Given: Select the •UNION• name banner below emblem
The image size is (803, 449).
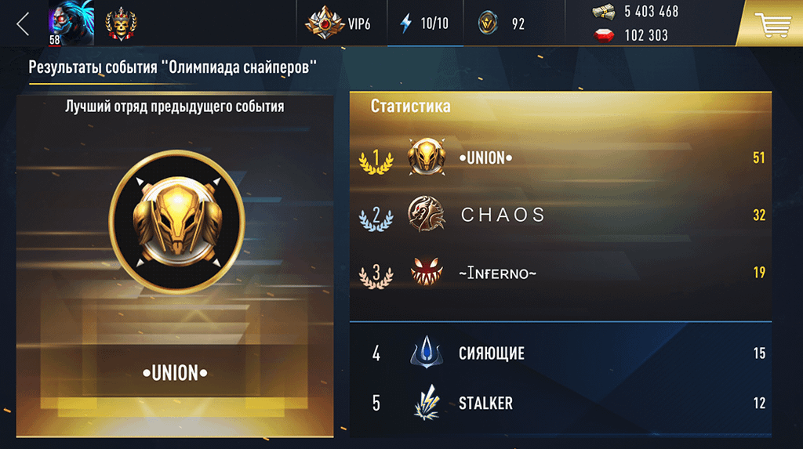Looking at the screenshot, I should pos(175,373).
